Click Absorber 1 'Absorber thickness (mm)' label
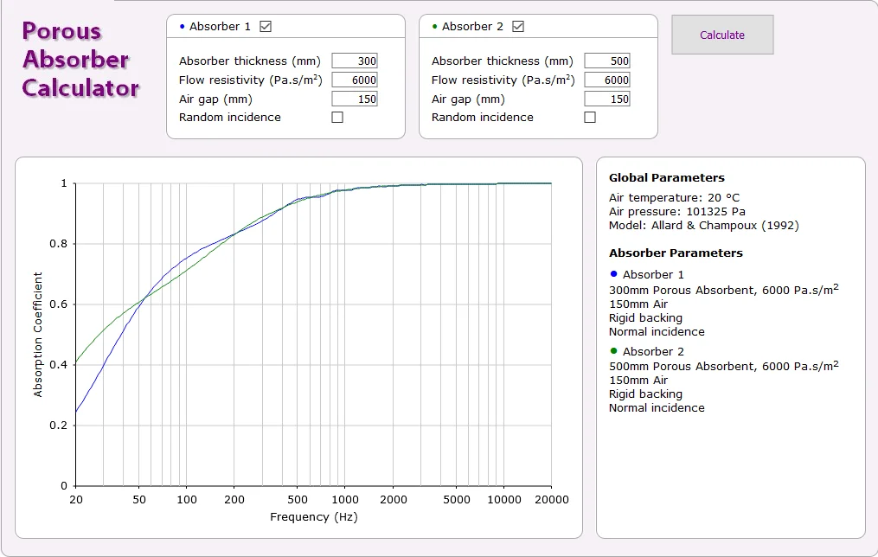Viewport: 878px width, 557px height. tap(250, 61)
